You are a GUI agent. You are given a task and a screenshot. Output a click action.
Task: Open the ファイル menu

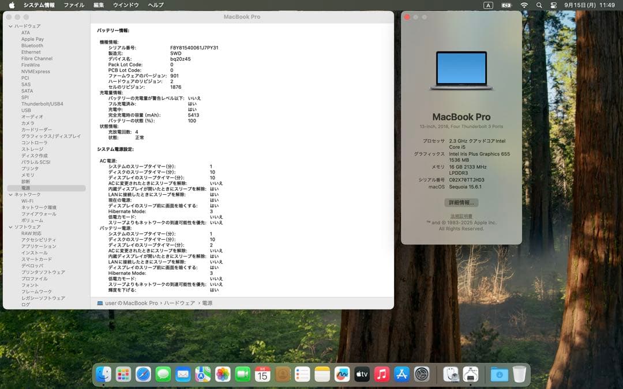pyautogui.click(x=74, y=5)
